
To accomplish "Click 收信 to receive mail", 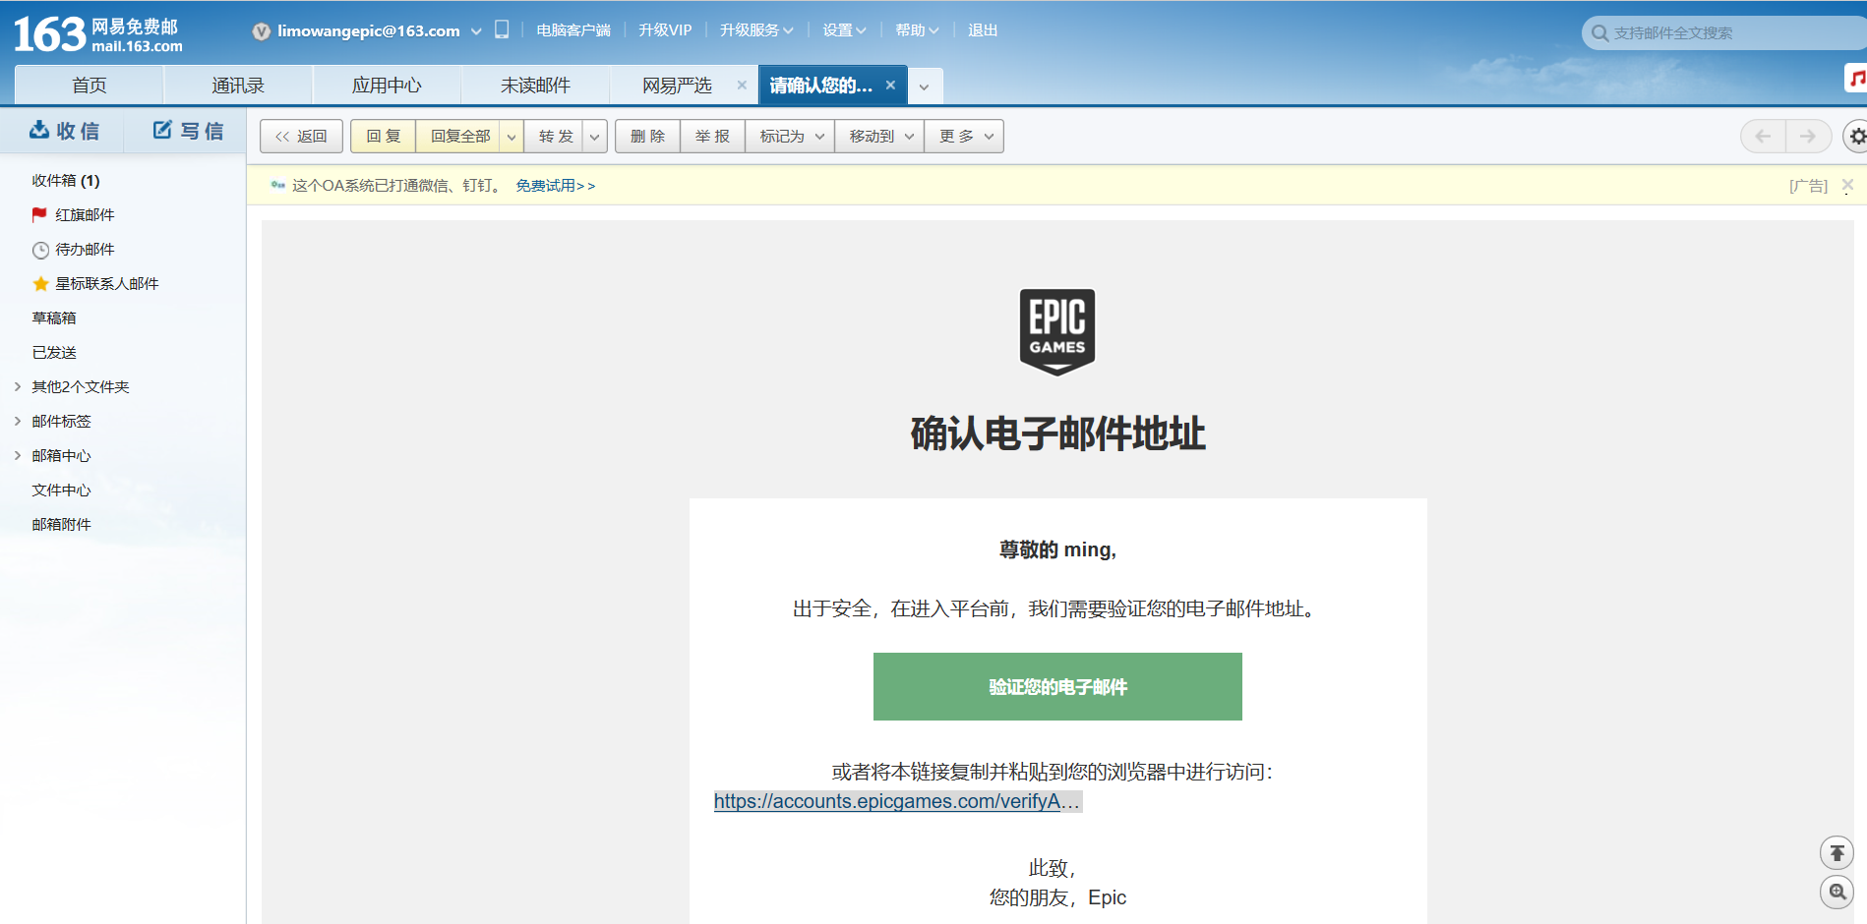I will click(65, 131).
